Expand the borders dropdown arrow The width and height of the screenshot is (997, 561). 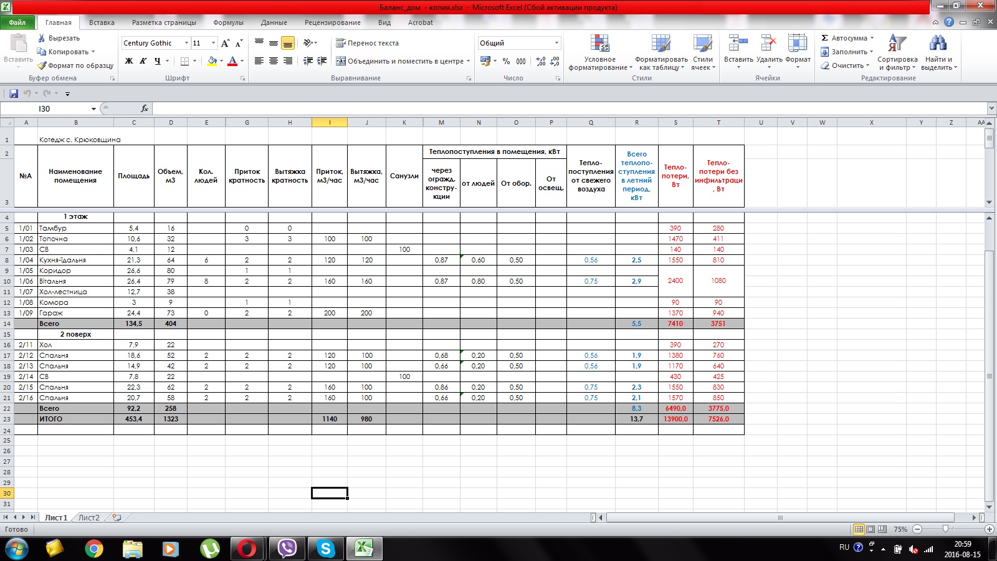coord(194,61)
